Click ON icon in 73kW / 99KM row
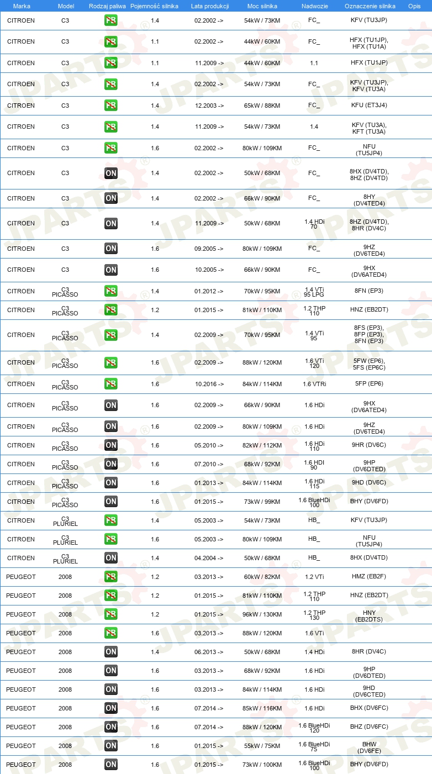This screenshot has height=774, width=432. 111,502
